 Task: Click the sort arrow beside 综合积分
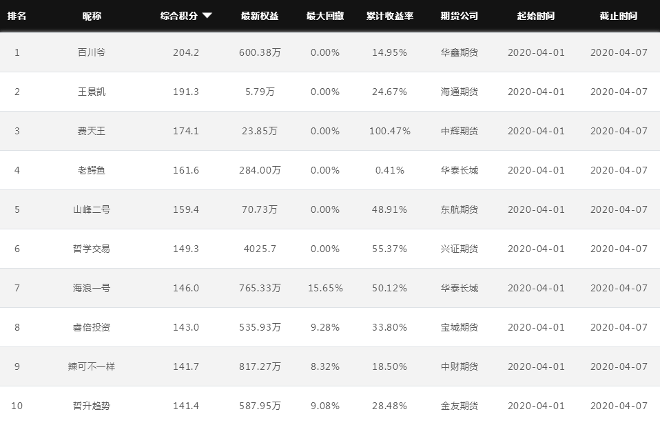point(207,16)
